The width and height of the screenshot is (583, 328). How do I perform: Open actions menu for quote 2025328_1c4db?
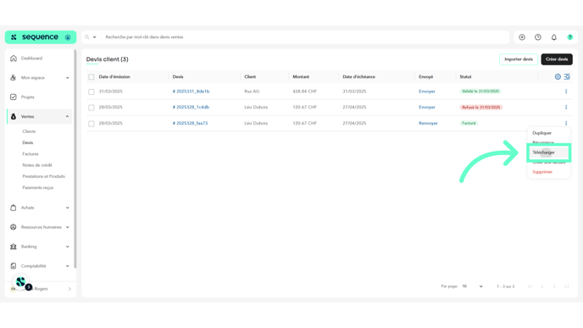pyautogui.click(x=566, y=107)
